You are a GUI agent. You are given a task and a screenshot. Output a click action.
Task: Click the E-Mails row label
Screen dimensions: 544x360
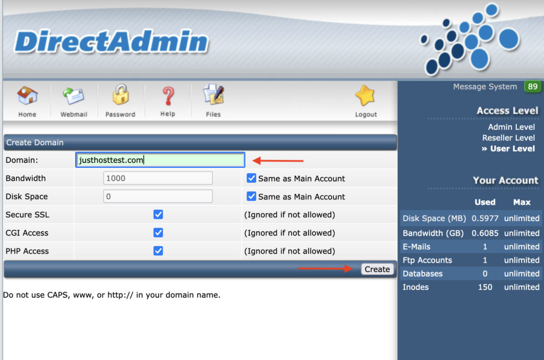(416, 247)
